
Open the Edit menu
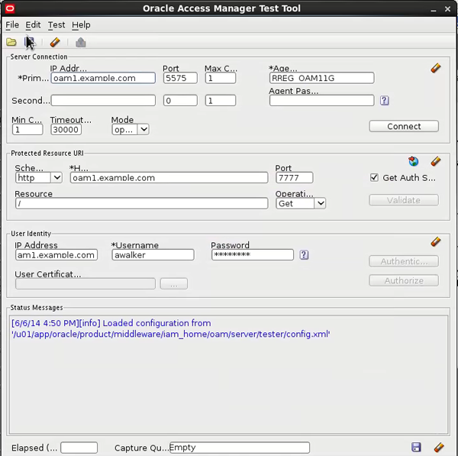(x=33, y=25)
